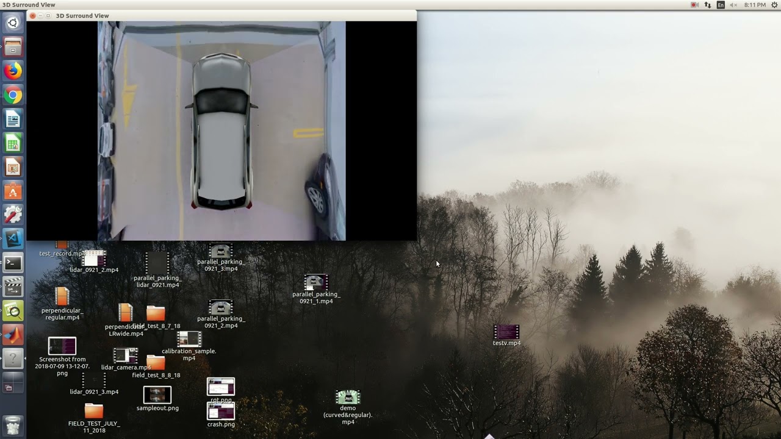The width and height of the screenshot is (781, 439).
Task: Select lidar_0921_3.mp4 file
Action: tap(94, 384)
